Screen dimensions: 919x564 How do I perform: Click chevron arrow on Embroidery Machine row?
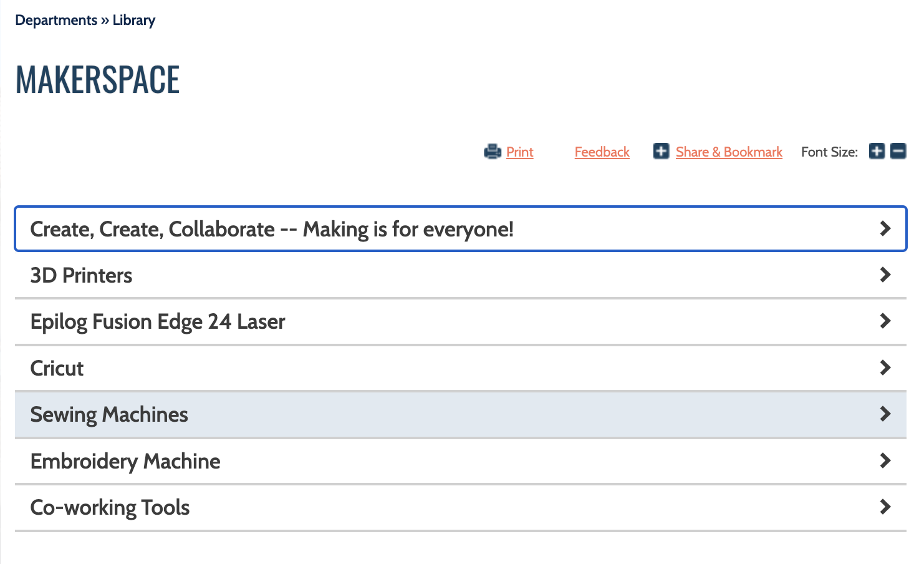pyautogui.click(x=885, y=460)
